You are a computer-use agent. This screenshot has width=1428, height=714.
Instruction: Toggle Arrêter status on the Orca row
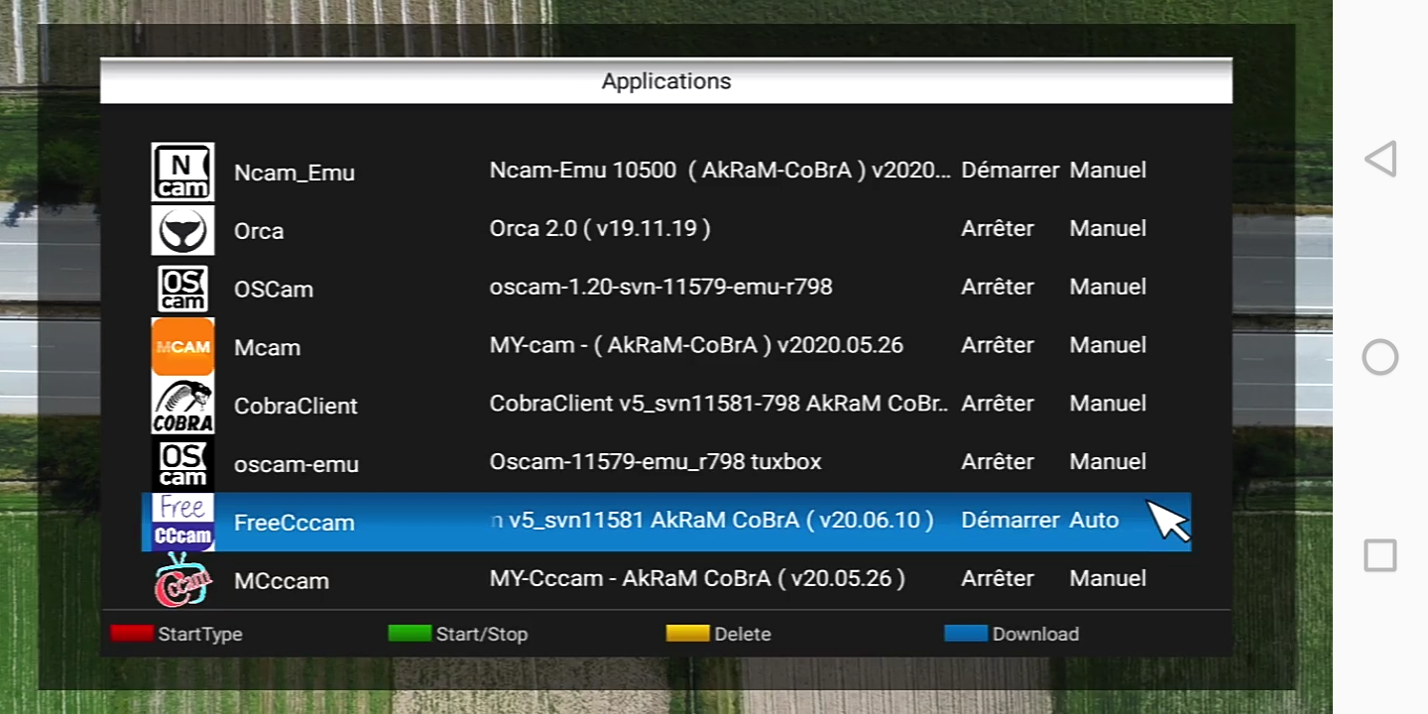coord(998,229)
